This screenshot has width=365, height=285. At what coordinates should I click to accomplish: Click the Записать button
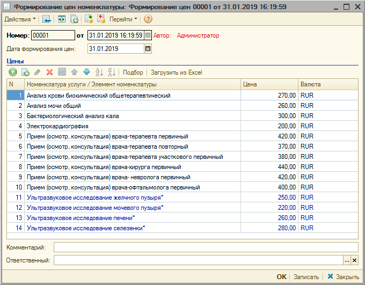pos(306,277)
